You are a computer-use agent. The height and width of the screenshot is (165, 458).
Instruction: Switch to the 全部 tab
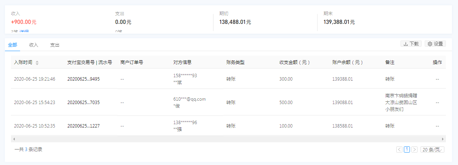(x=12, y=45)
